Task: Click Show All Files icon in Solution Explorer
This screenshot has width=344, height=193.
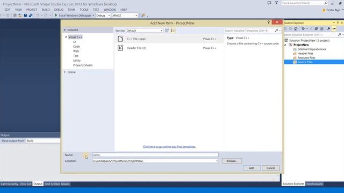Action: [321, 28]
